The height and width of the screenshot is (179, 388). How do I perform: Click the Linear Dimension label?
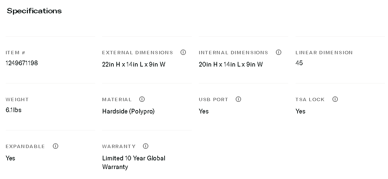pyautogui.click(x=324, y=53)
